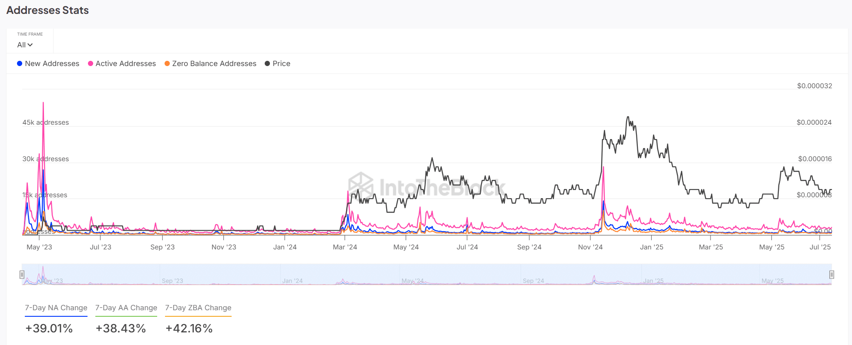This screenshot has height=345, width=852.
Task: Click the +39.01% NA change value
Action: [x=49, y=328]
